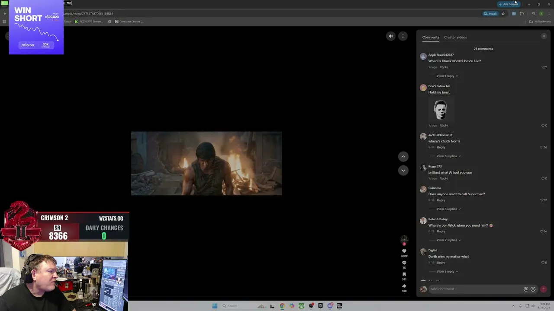Show hidden system tray icons

(x=513, y=306)
